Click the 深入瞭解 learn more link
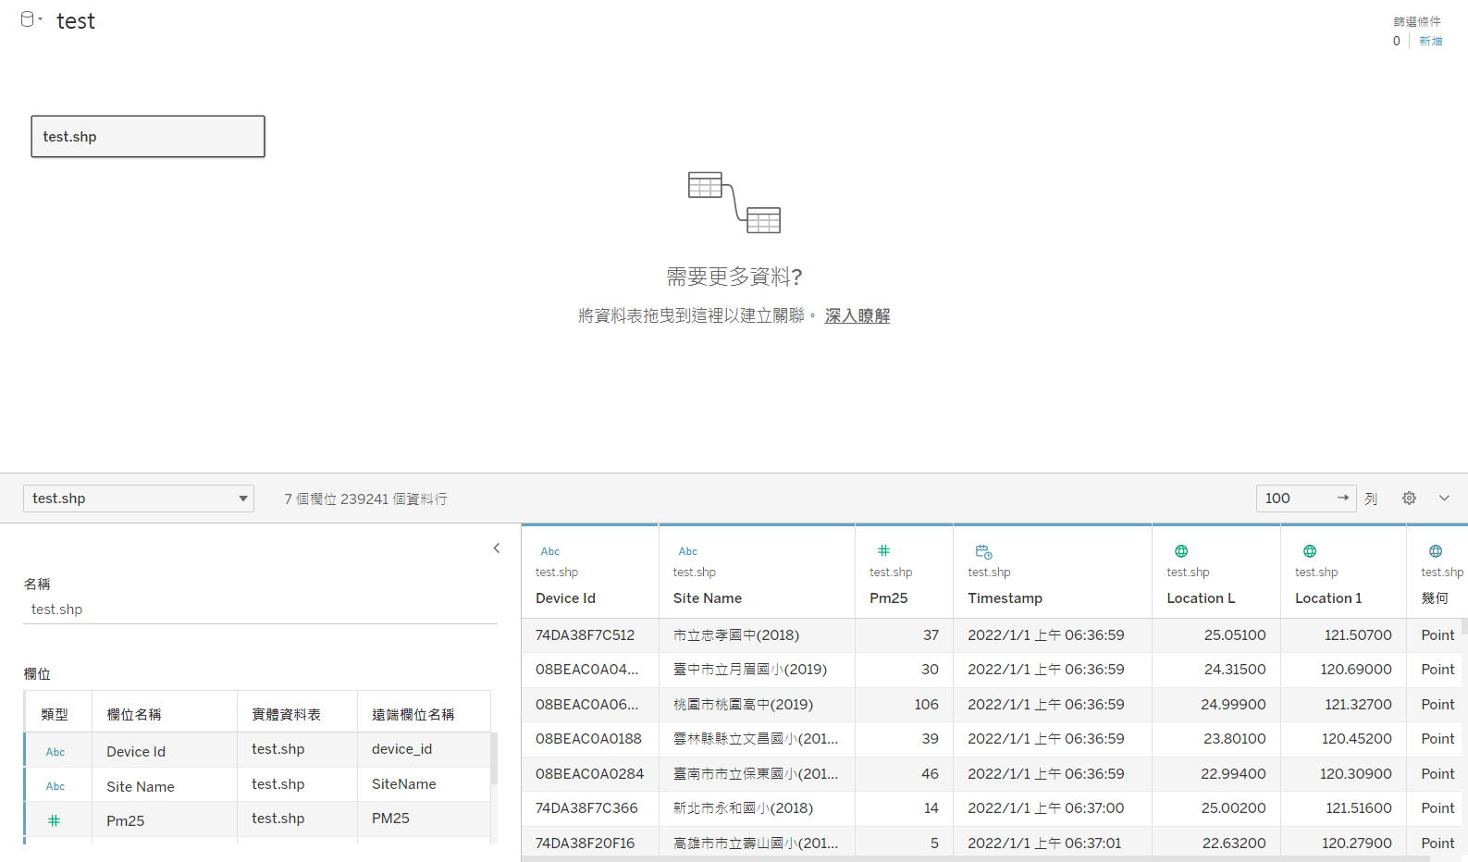The height and width of the screenshot is (862, 1468). click(857, 315)
